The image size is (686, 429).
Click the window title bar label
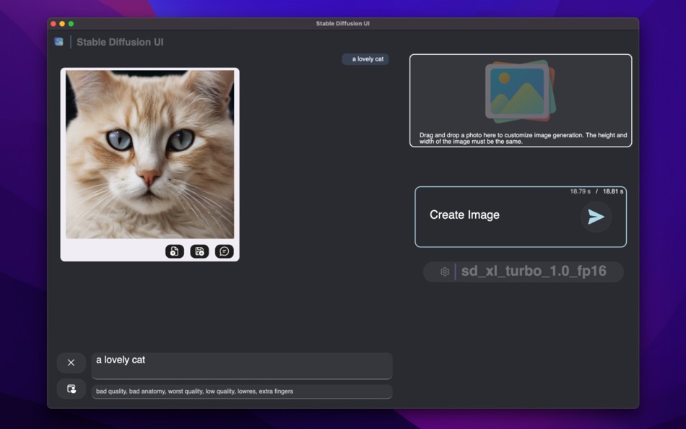pos(343,23)
